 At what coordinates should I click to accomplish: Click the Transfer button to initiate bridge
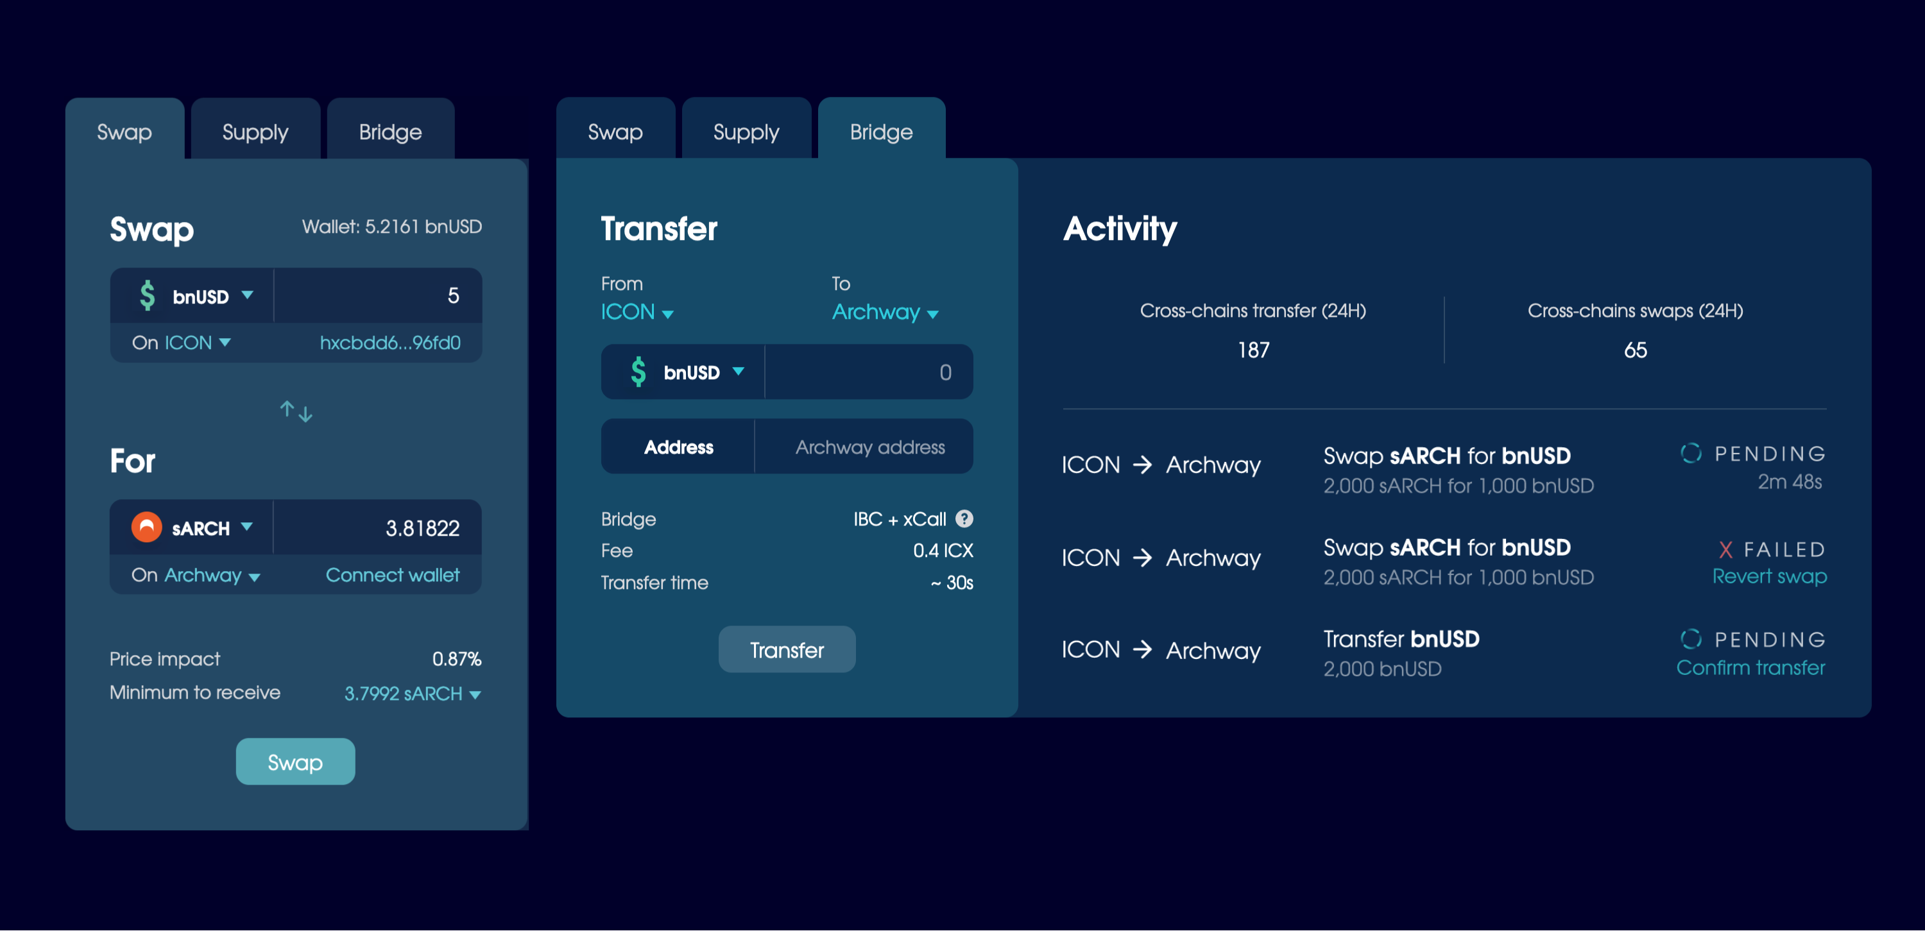[x=785, y=650]
